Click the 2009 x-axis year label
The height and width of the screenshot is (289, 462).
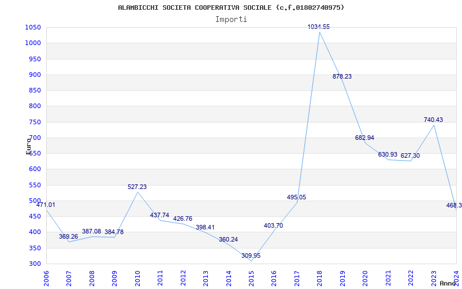point(114,279)
